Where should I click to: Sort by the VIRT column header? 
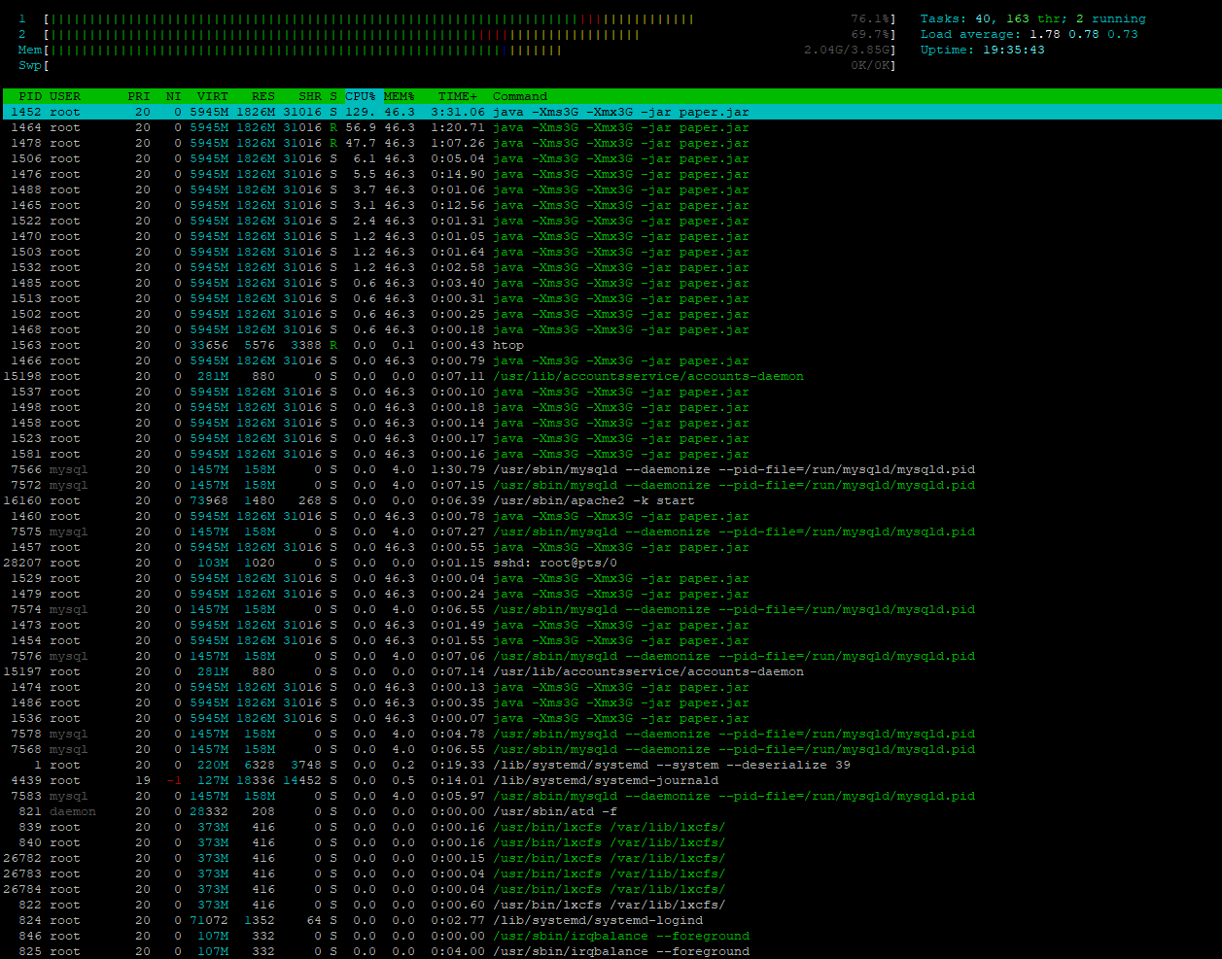pos(212,96)
